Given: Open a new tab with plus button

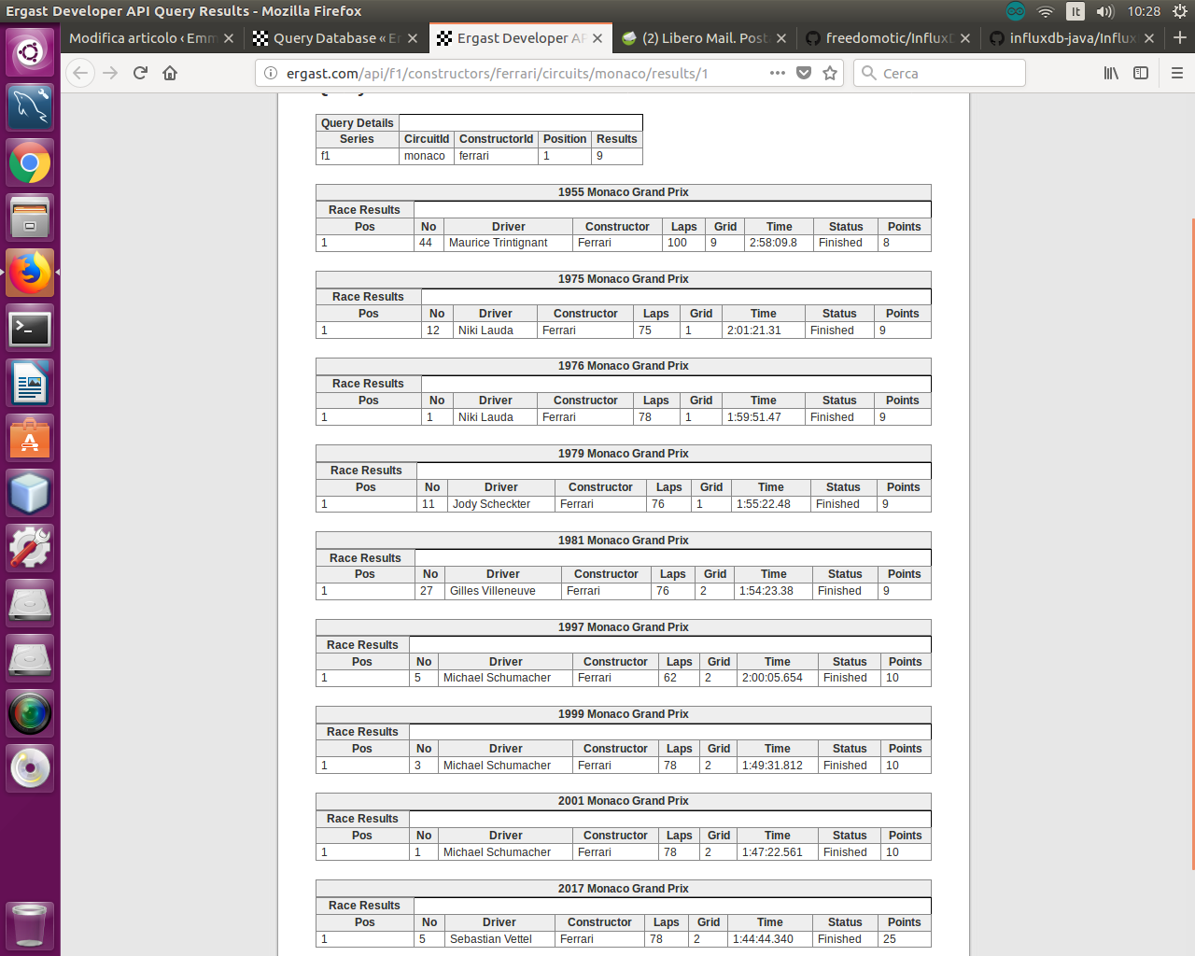Looking at the screenshot, I should (1180, 37).
